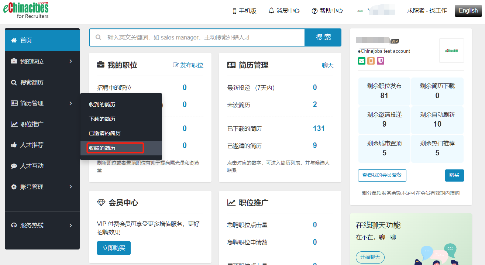Click the magnifier icon beside 搜索简历
Screen dimensions: 485x265
coord(14,83)
